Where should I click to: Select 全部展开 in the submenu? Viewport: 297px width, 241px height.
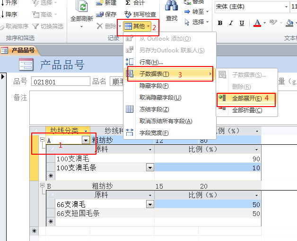[246, 99]
